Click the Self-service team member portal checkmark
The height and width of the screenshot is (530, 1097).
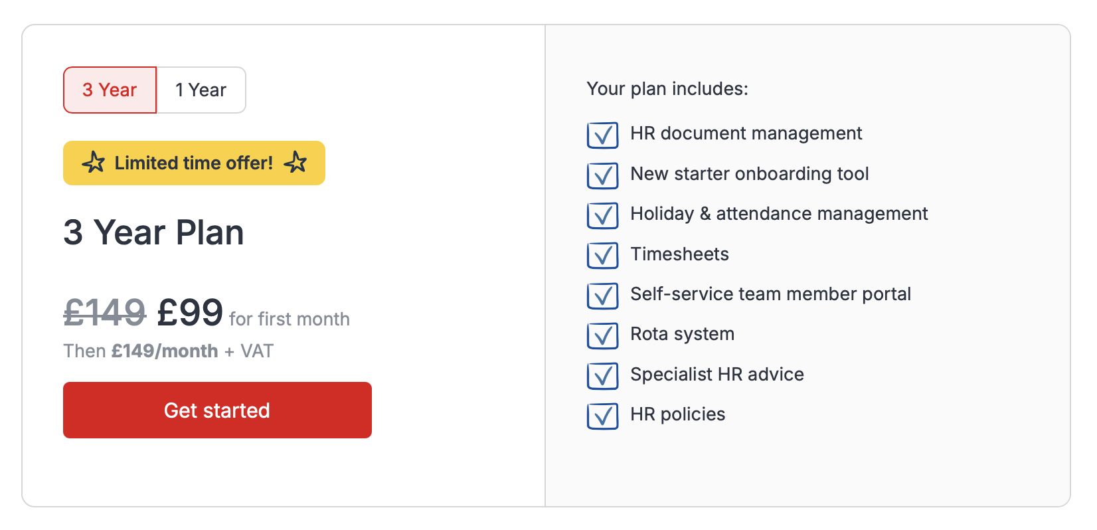[602, 296]
